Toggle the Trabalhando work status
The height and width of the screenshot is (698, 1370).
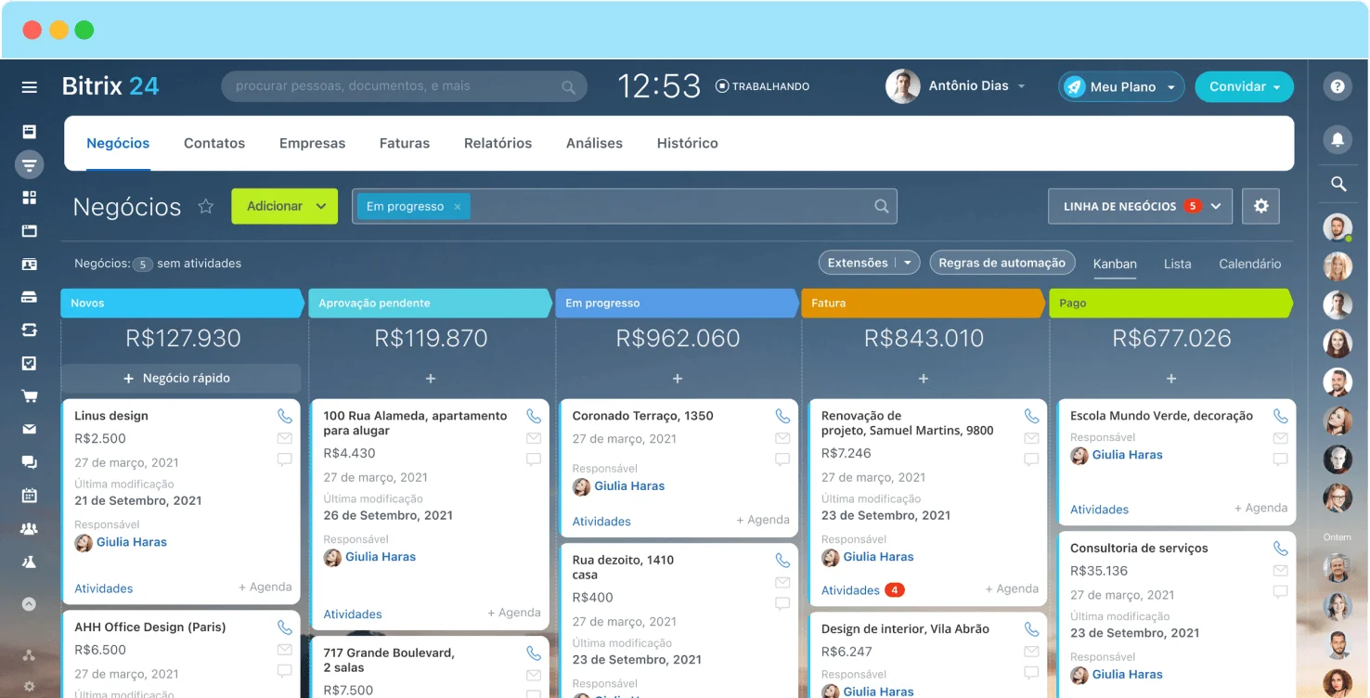pyautogui.click(x=762, y=86)
